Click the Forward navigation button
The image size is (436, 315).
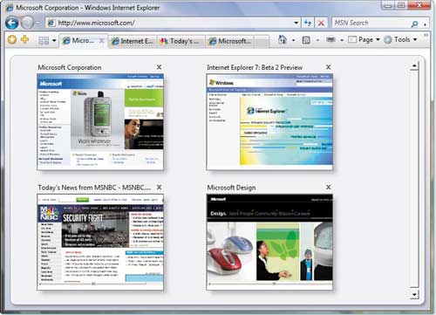point(27,23)
